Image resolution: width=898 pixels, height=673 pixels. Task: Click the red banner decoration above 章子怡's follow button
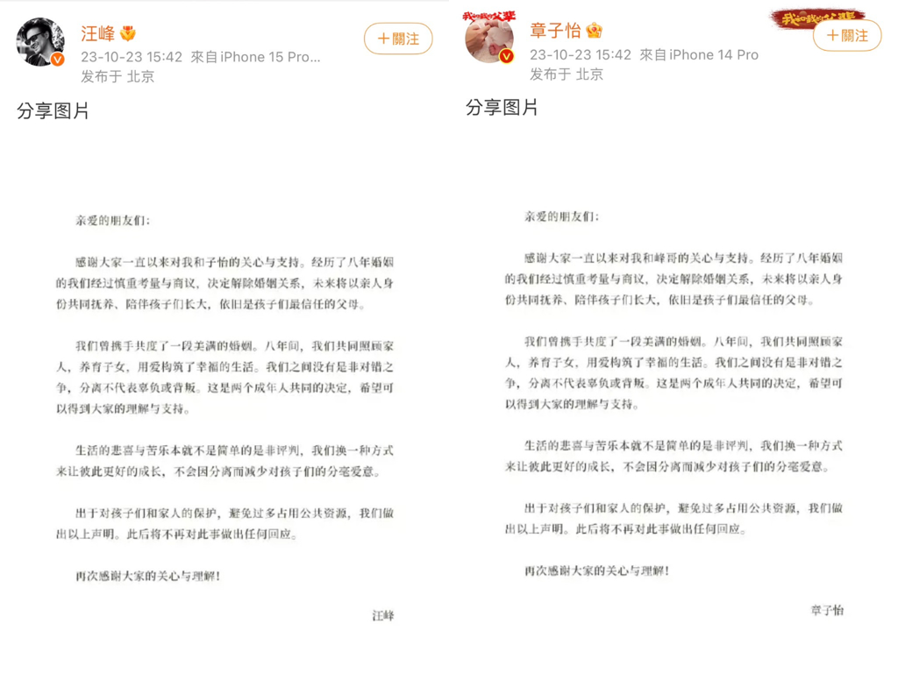pyautogui.click(x=818, y=18)
